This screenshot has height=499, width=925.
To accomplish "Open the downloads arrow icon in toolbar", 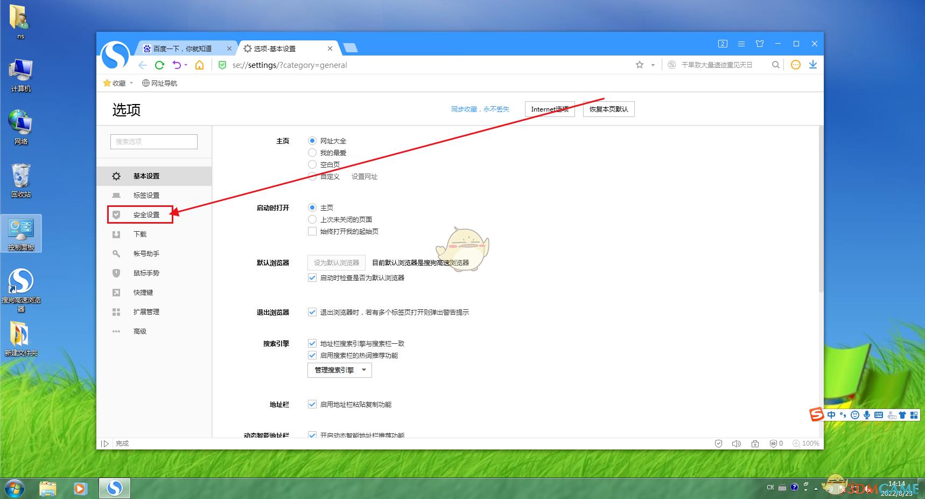I will tap(813, 65).
